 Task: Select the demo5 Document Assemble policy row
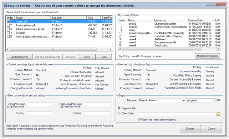tap(169, 42)
